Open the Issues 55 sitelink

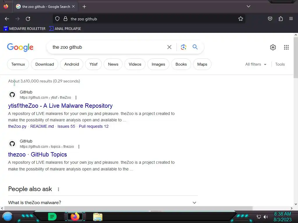66,126
